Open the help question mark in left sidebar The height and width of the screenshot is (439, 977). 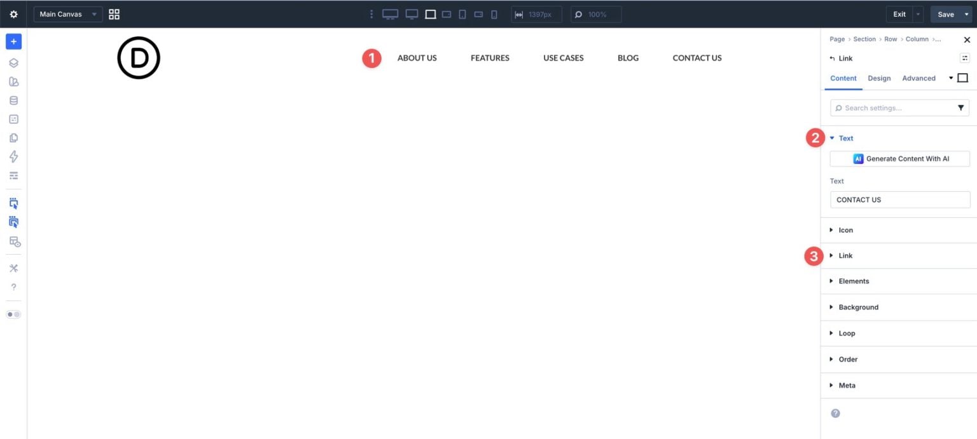pyautogui.click(x=13, y=287)
